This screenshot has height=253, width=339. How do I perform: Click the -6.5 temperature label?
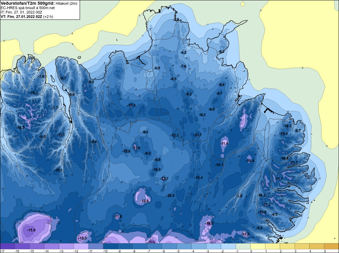pyautogui.click(x=157, y=68)
